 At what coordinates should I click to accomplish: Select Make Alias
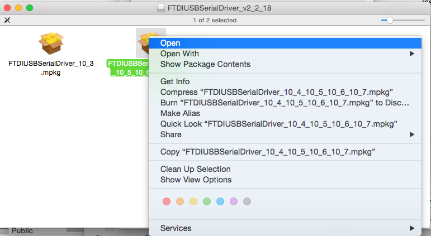[x=285, y=113]
